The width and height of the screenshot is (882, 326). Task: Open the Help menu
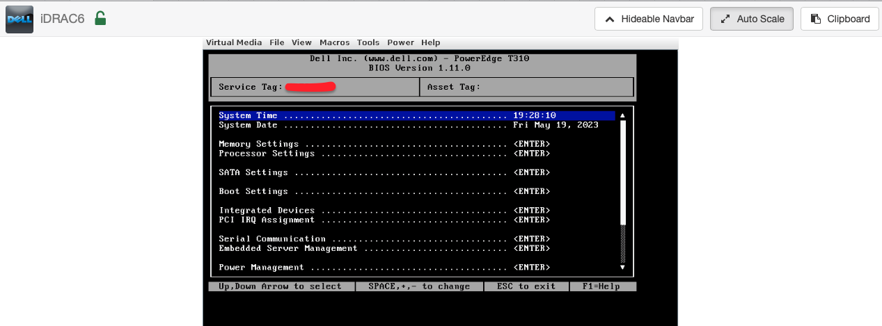tap(431, 42)
